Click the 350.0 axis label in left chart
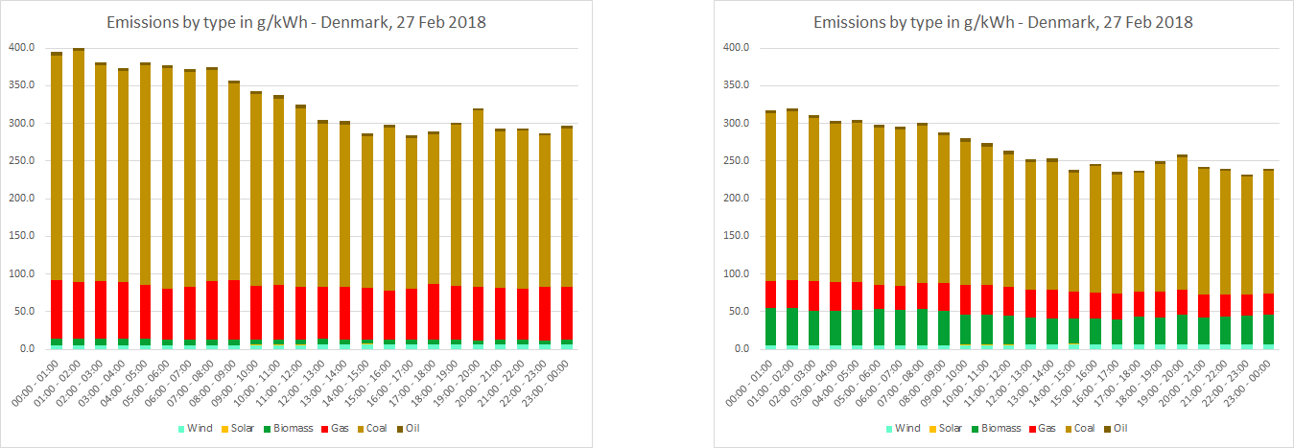The image size is (1294, 448). 23,85
